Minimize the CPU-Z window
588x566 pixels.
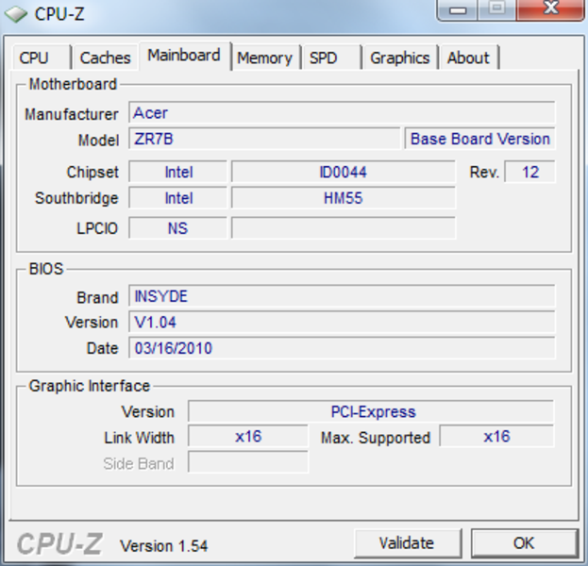[458, 9]
